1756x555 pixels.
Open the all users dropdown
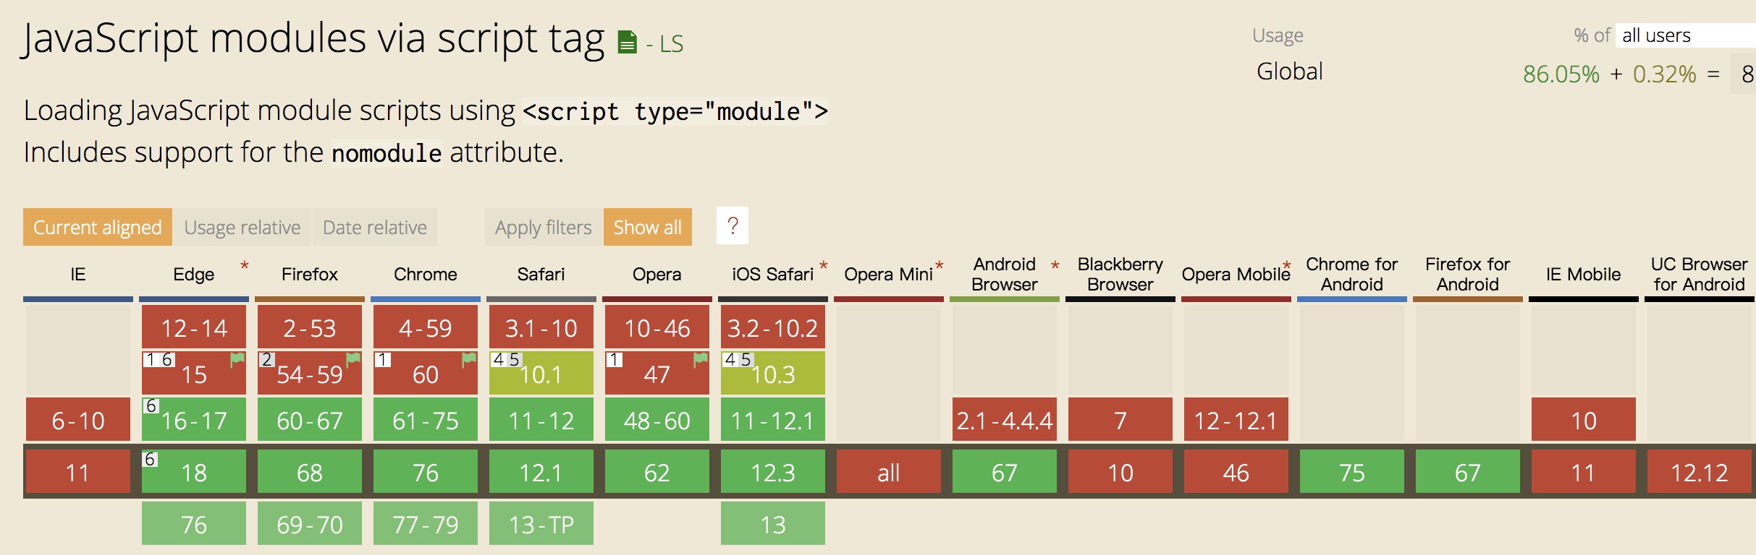tap(1685, 35)
